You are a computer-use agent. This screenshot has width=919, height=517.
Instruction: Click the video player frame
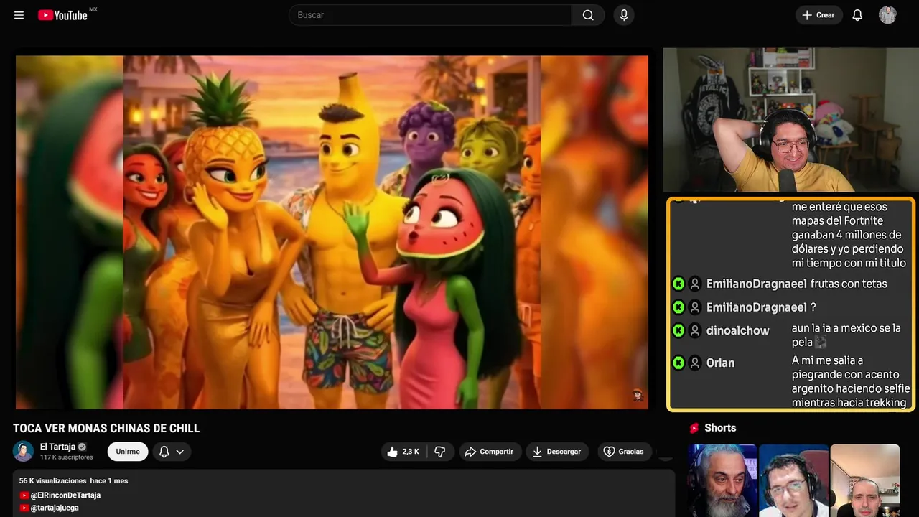(x=332, y=232)
